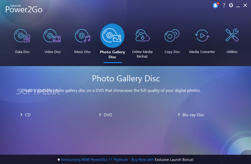Click the photo gallery disc description text
The image size is (251, 164).
pos(111,91)
